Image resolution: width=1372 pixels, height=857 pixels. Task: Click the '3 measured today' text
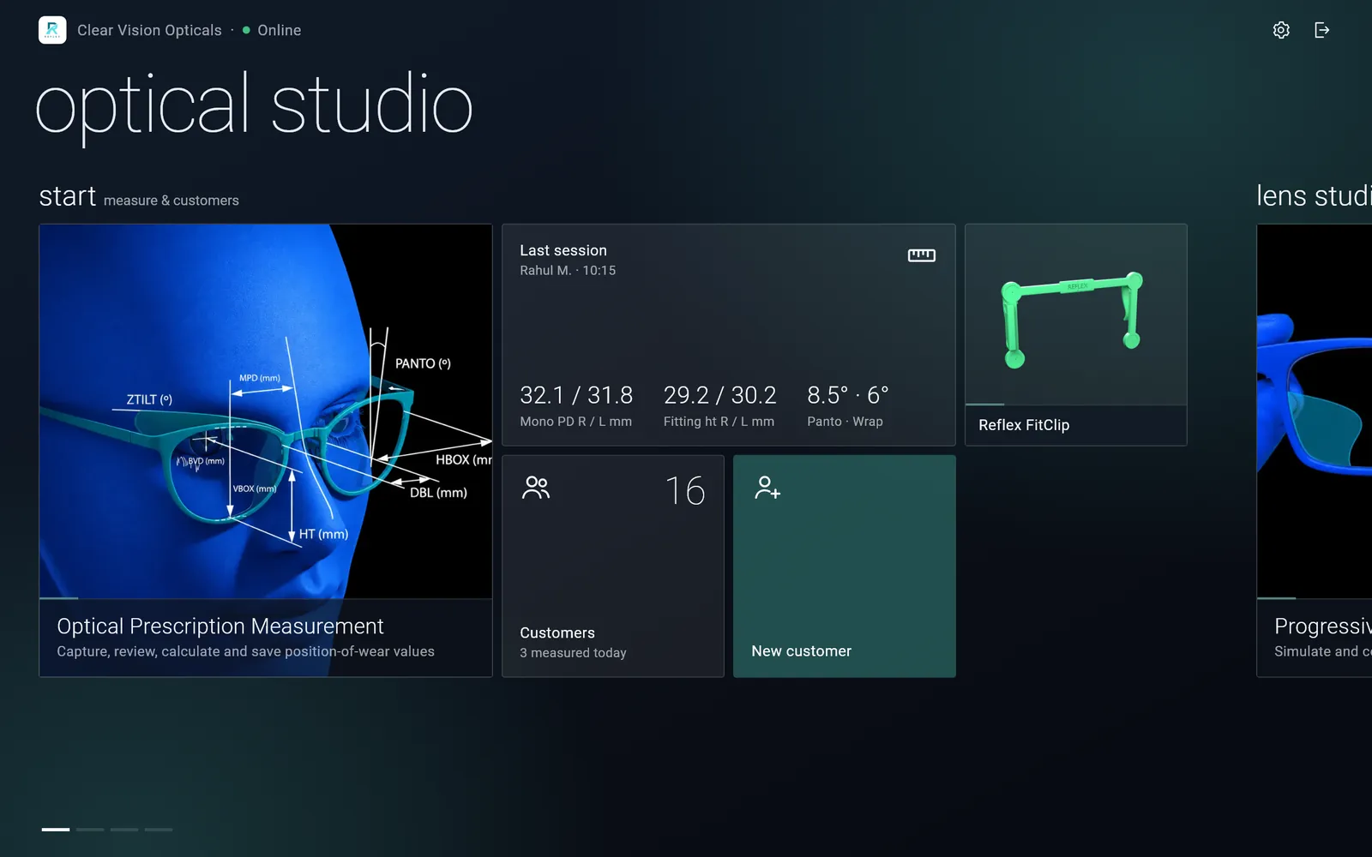(573, 653)
